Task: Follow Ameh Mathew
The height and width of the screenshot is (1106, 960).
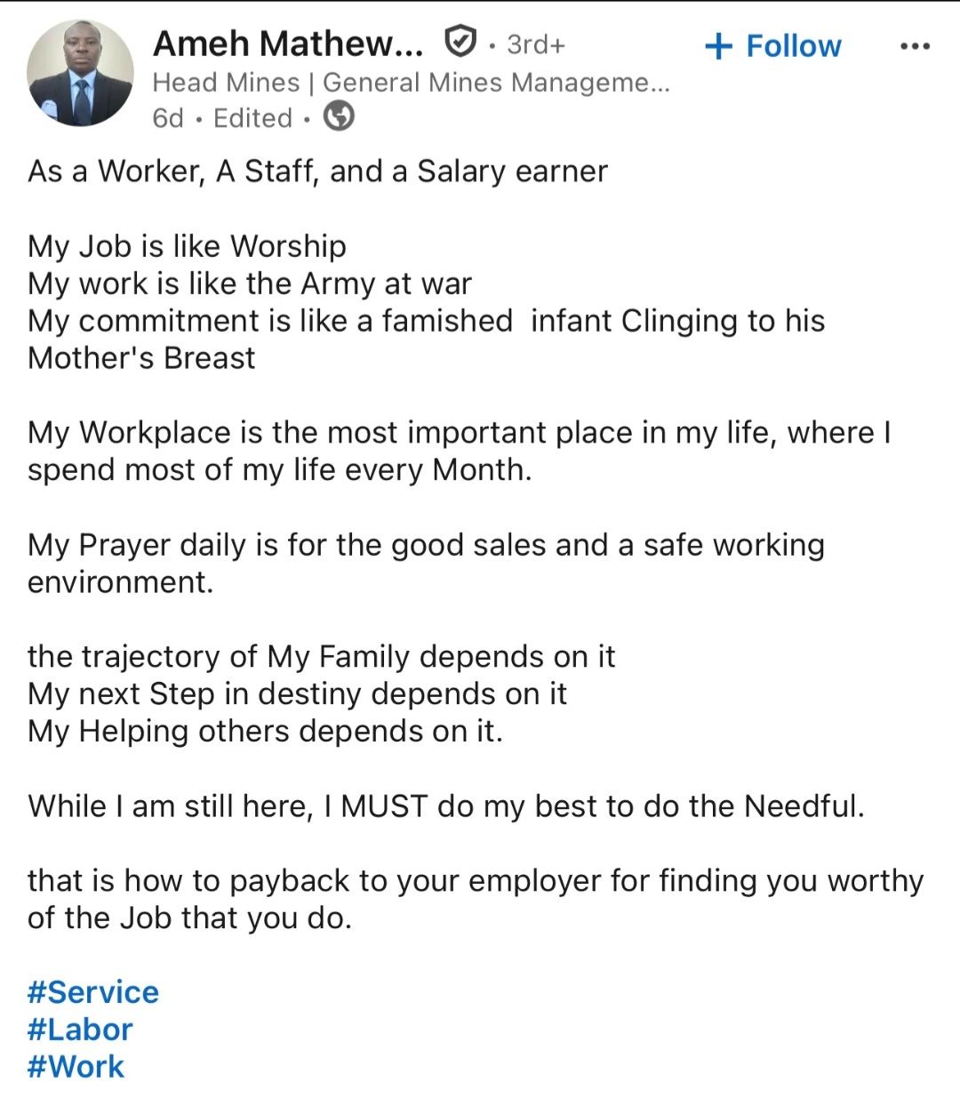Action: tap(772, 46)
